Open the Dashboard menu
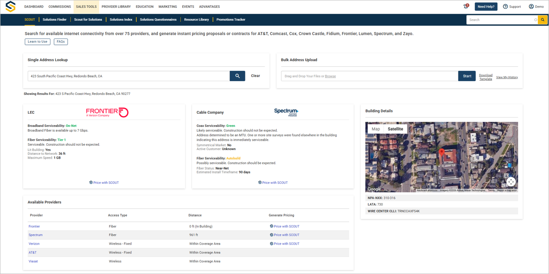Viewport: 549px width, 274px height. (34, 7)
